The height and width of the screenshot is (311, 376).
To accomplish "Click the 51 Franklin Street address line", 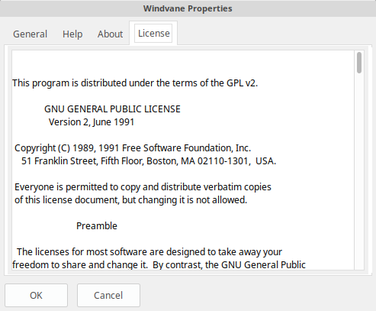I will pyautogui.click(x=149, y=161).
